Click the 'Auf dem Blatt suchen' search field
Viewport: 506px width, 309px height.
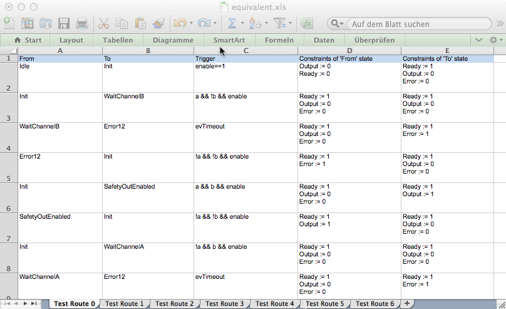coord(413,24)
